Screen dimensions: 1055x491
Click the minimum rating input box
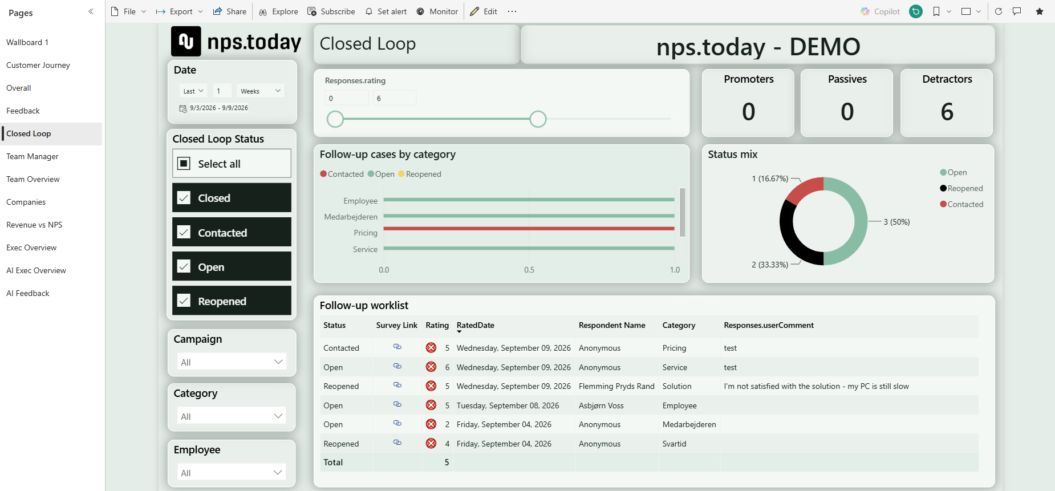347,98
